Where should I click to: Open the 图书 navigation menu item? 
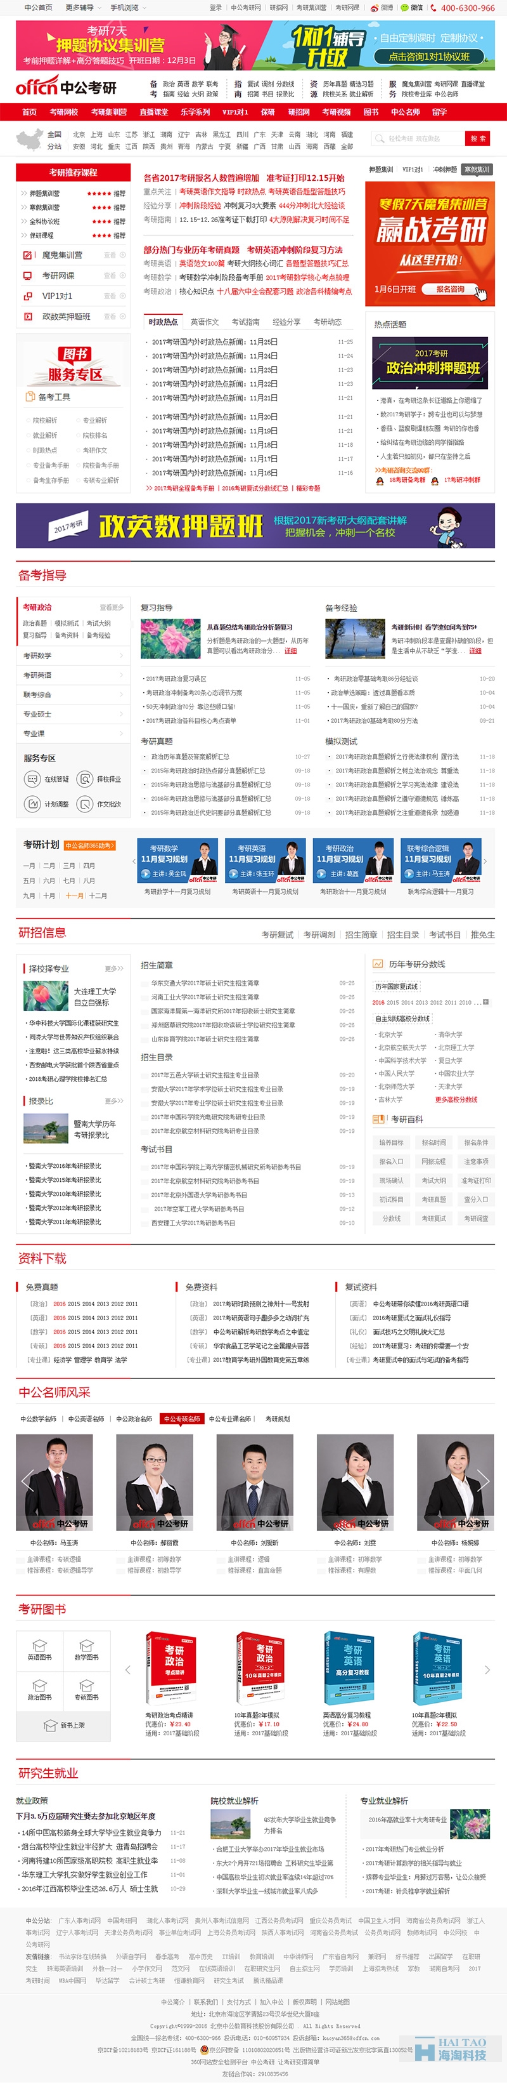tap(371, 112)
